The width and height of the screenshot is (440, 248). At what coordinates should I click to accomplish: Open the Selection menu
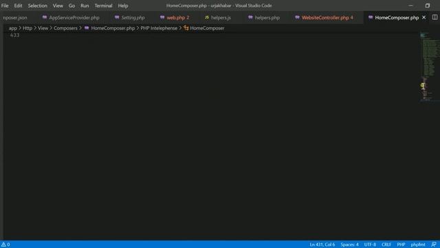click(x=37, y=6)
